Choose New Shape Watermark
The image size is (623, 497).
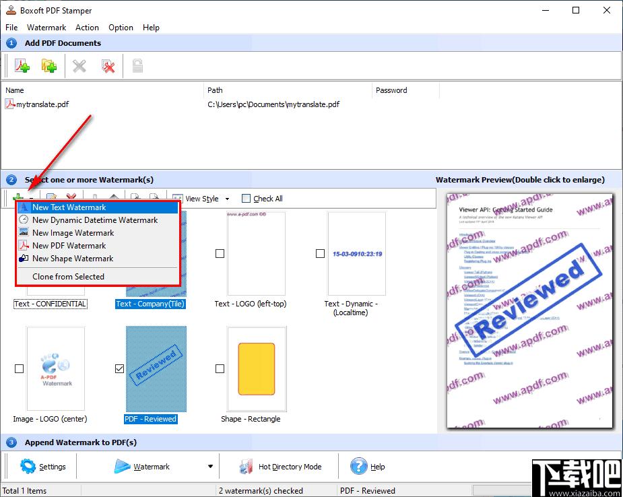(98, 258)
